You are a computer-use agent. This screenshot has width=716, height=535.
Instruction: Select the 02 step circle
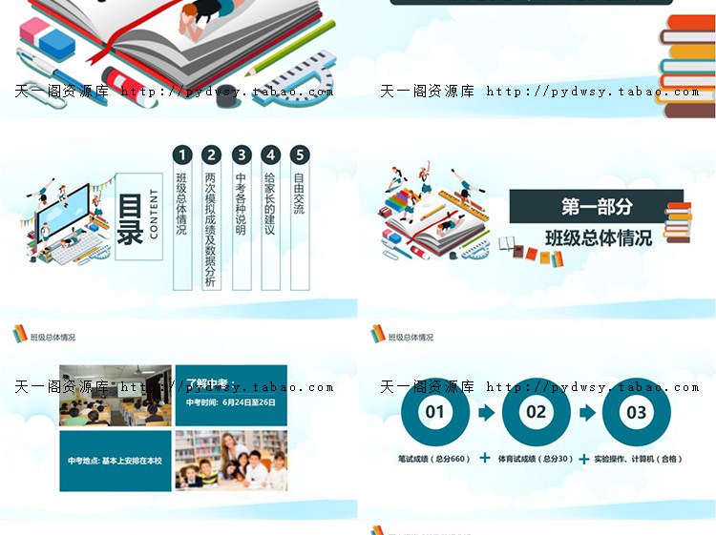(x=537, y=412)
